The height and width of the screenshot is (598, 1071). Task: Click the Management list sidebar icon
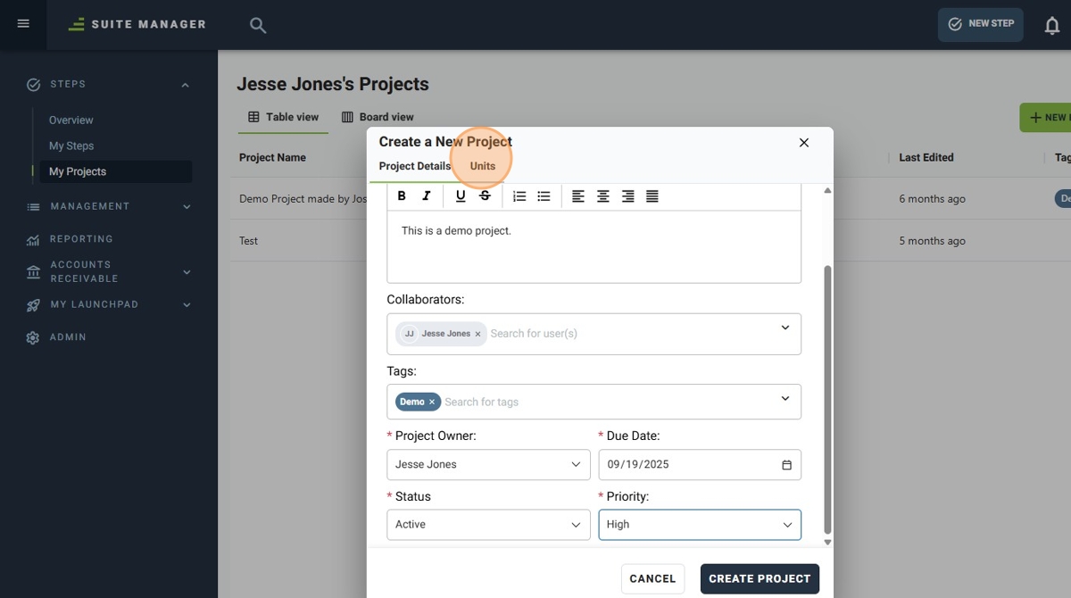coord(33,207)
